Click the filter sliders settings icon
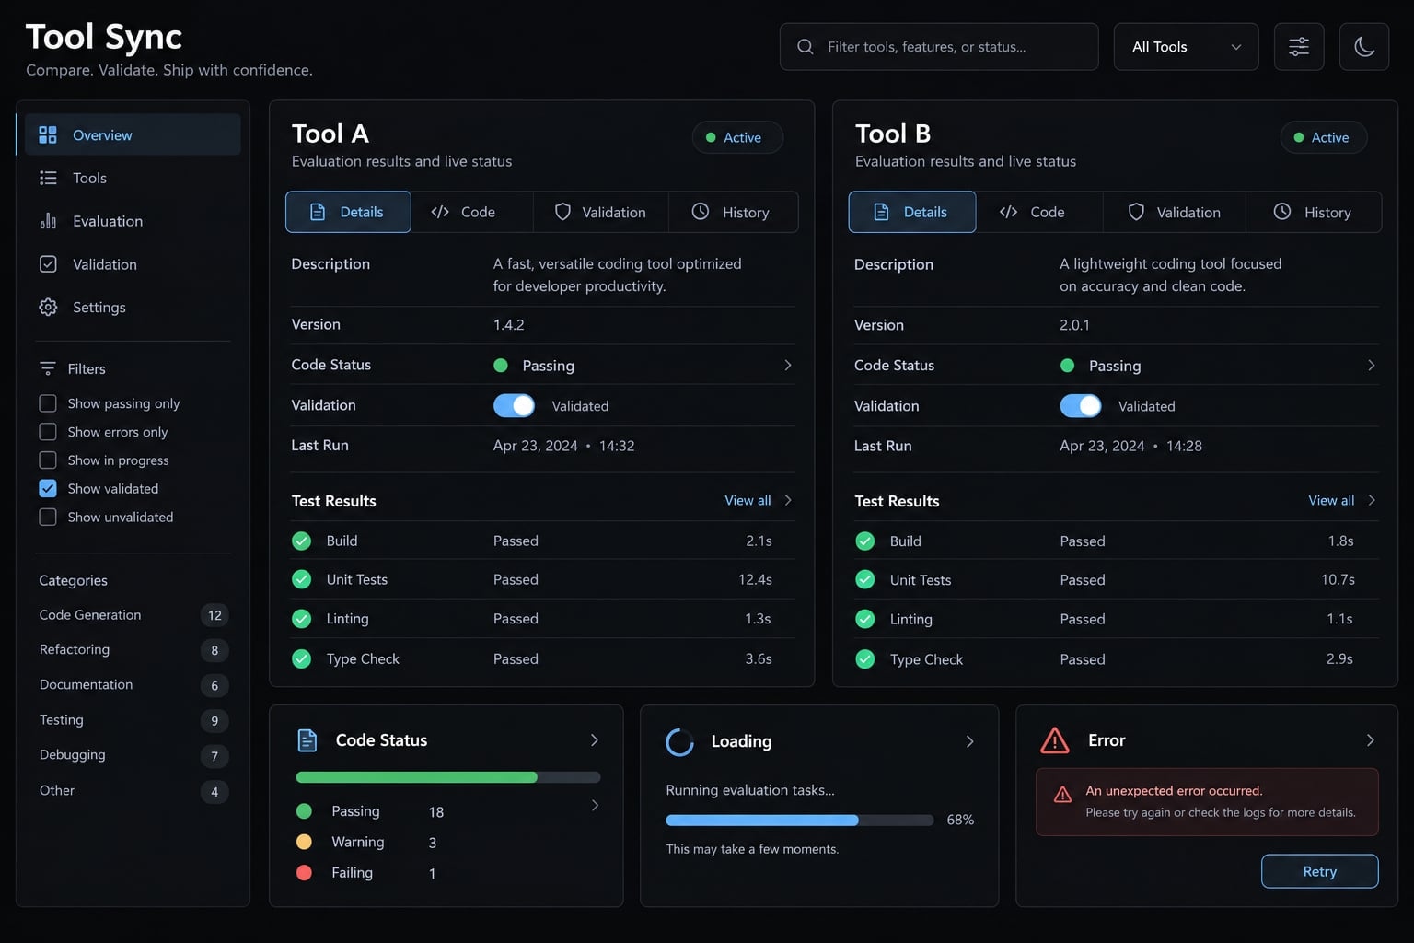This screenshot has height=943, width=1414. point(1299,47)
